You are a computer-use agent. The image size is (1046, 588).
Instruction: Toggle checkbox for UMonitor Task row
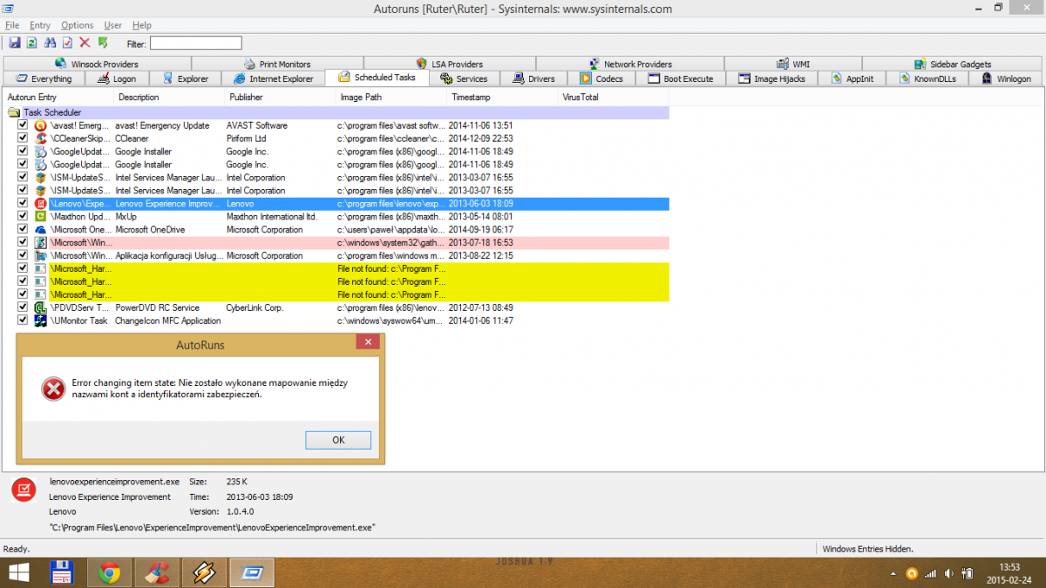coord(24,321)
